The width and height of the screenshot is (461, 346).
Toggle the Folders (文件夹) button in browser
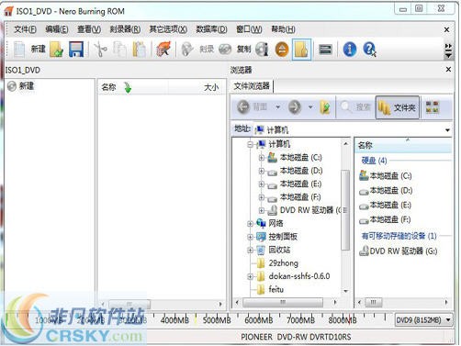pos(398,107)
